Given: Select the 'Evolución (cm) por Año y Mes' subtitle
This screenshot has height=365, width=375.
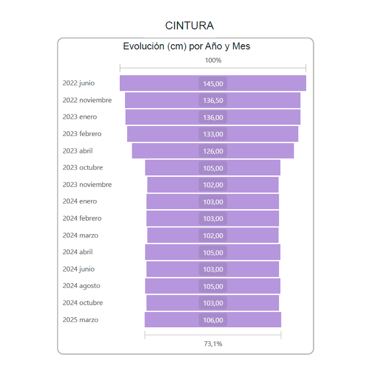Looking at the screenshot, I should click(x=186, y=46).
